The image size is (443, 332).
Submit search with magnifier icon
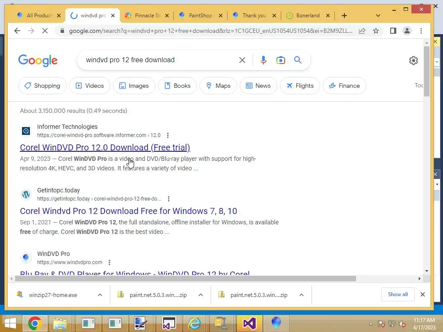click(298, 60)
